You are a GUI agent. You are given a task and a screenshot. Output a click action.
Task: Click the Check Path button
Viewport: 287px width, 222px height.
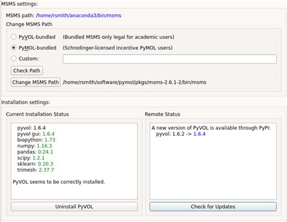[x=27, y=70]
